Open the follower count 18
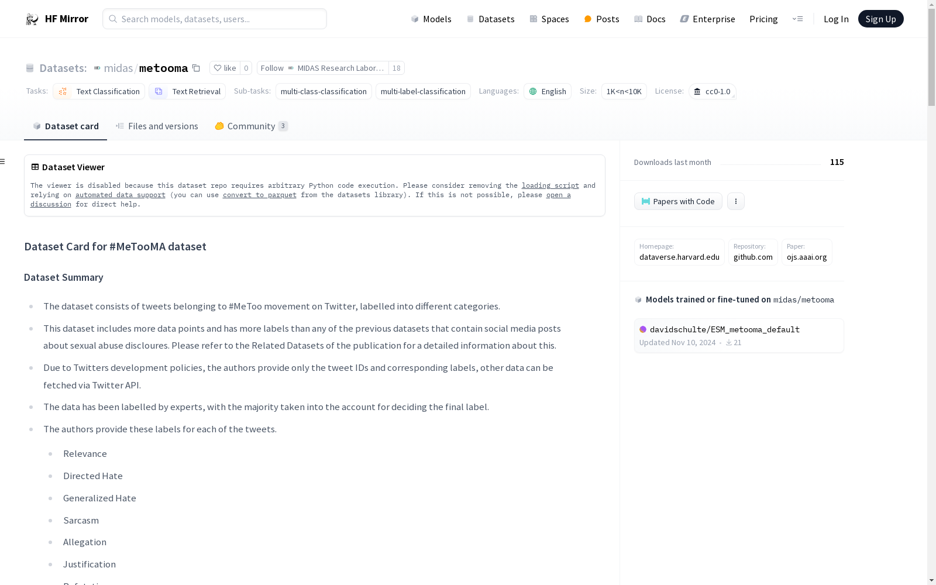Screen dimensions: 936x585 (x=397, y=68)
